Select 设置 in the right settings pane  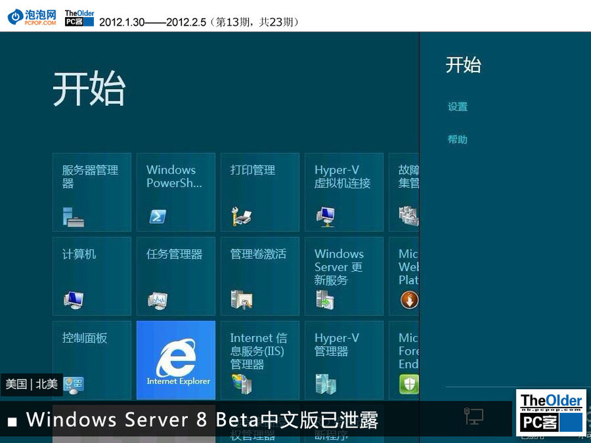457,107
